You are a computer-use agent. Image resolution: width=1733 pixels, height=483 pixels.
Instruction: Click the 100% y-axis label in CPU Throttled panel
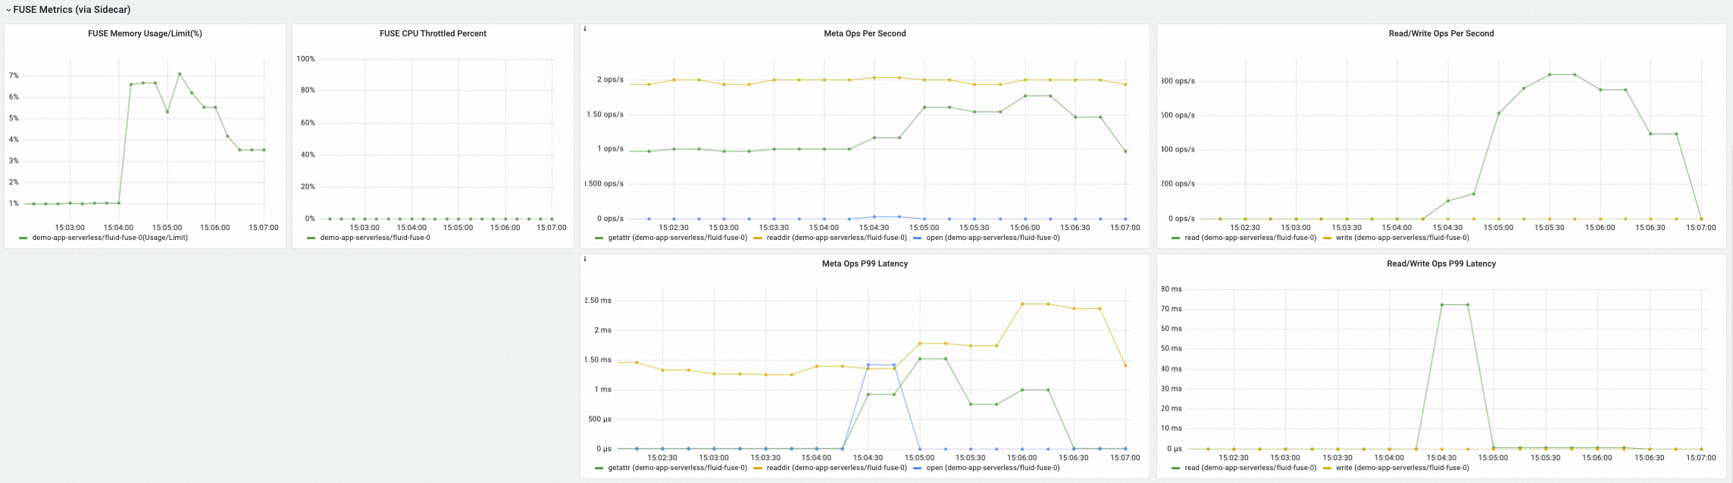point(306,59)
